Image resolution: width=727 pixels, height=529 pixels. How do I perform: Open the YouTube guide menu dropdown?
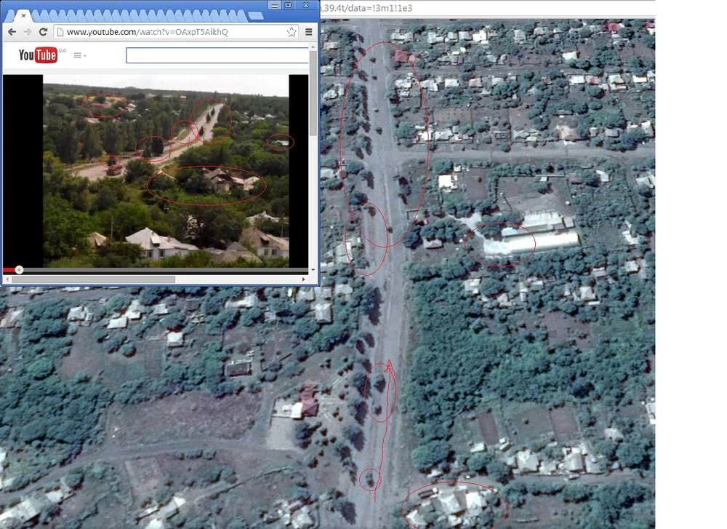pos(80,56)
